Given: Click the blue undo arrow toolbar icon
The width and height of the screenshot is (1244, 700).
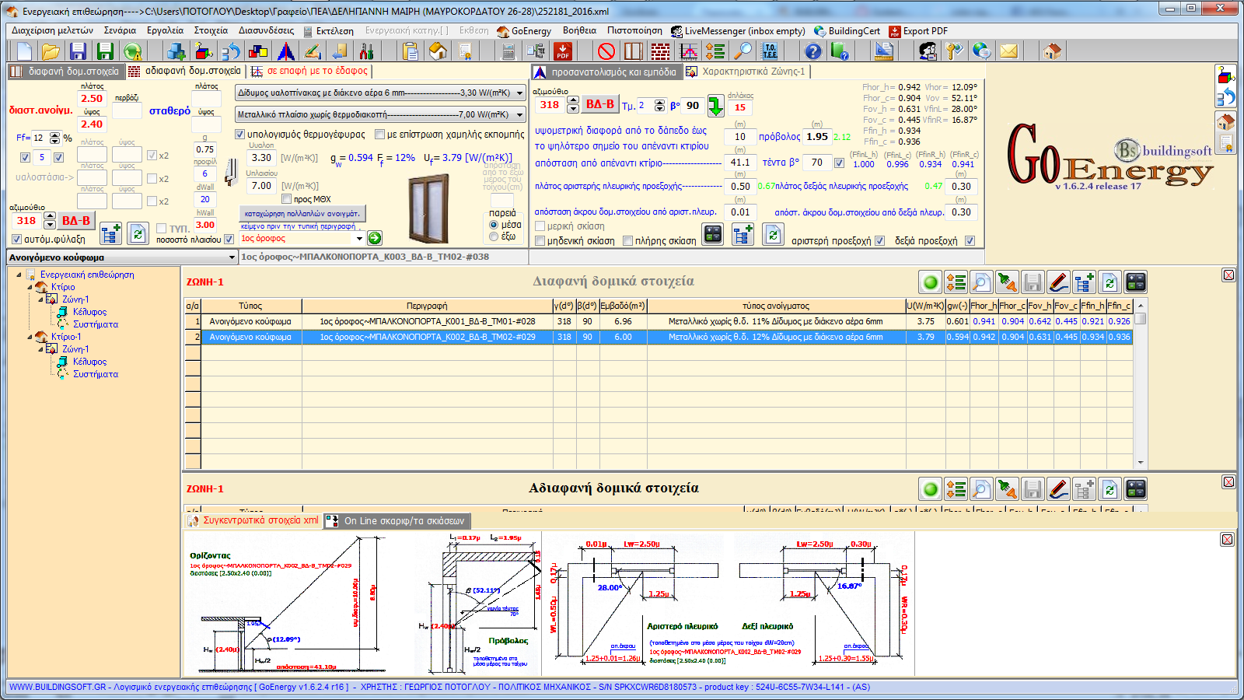Looking at the screenshot, I should tap(231, 51).
